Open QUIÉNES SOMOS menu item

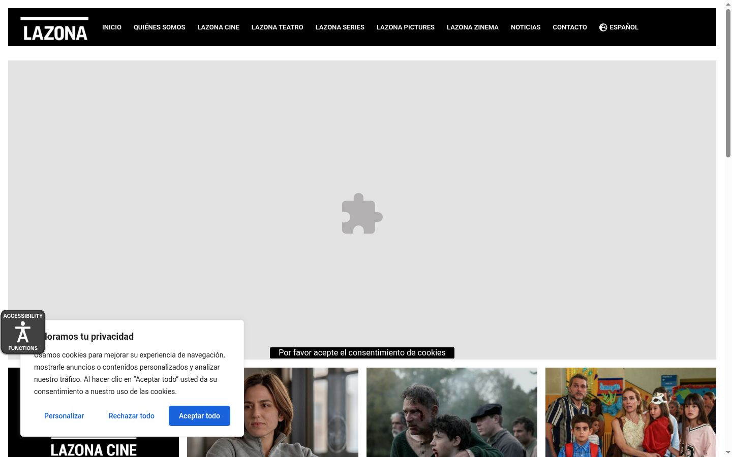tap(159, 27)
